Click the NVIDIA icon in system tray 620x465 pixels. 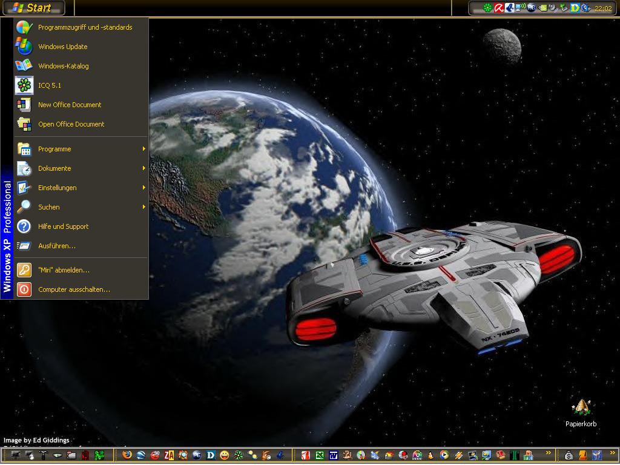coord(542,8)
